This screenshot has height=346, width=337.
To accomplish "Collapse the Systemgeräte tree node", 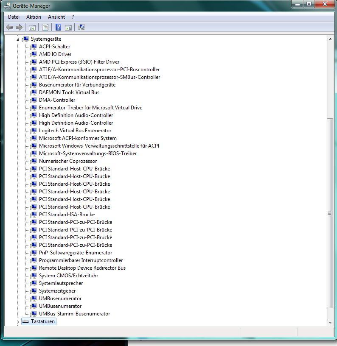I will click(x=18, y=39).
